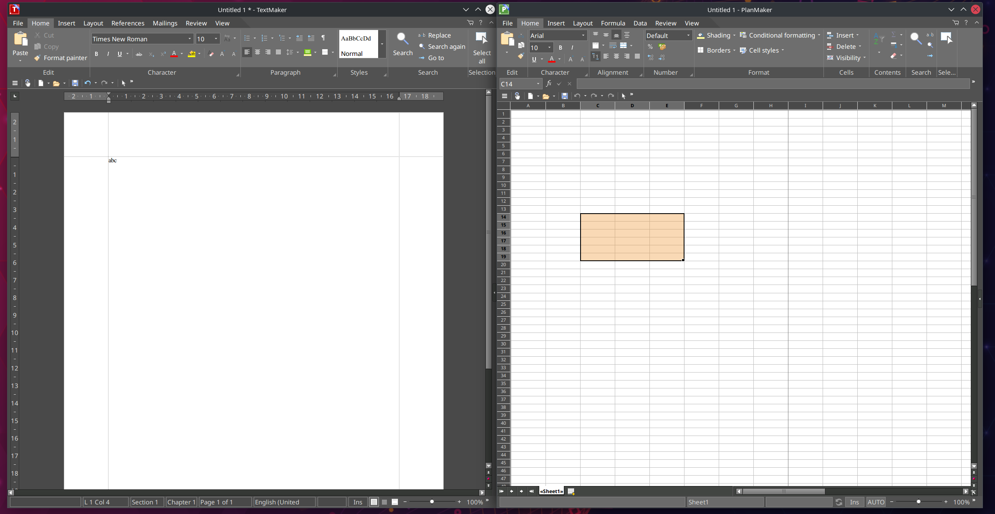This screenshot has width=995, height=514.
Task: Click Undo icon in TextMaker quick toolbar
Action: point(87,83)
